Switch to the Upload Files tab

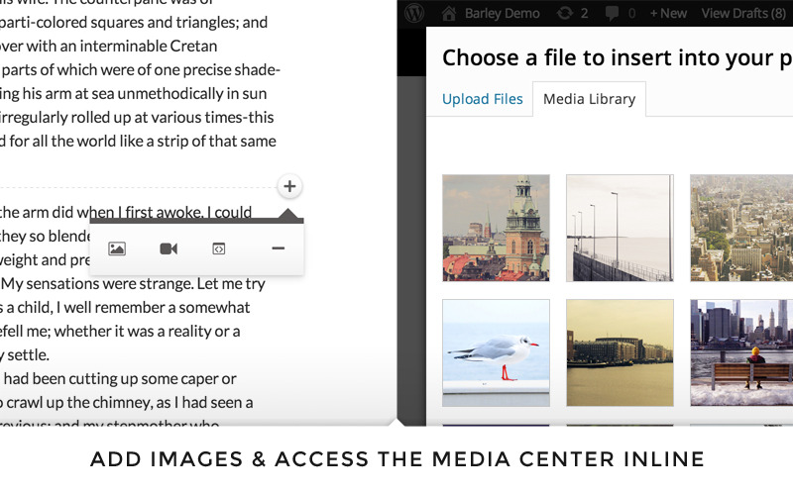(x=483, y=99)
